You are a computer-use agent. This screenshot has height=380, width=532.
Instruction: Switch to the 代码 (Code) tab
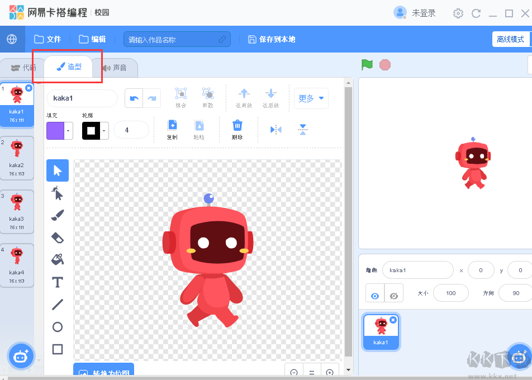(x=25, y=66)
